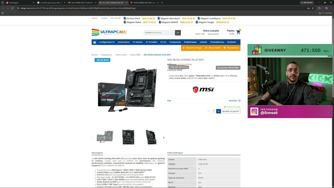Open the shopping cart icon
Screen dimensions: 334x188
(238, 32)
